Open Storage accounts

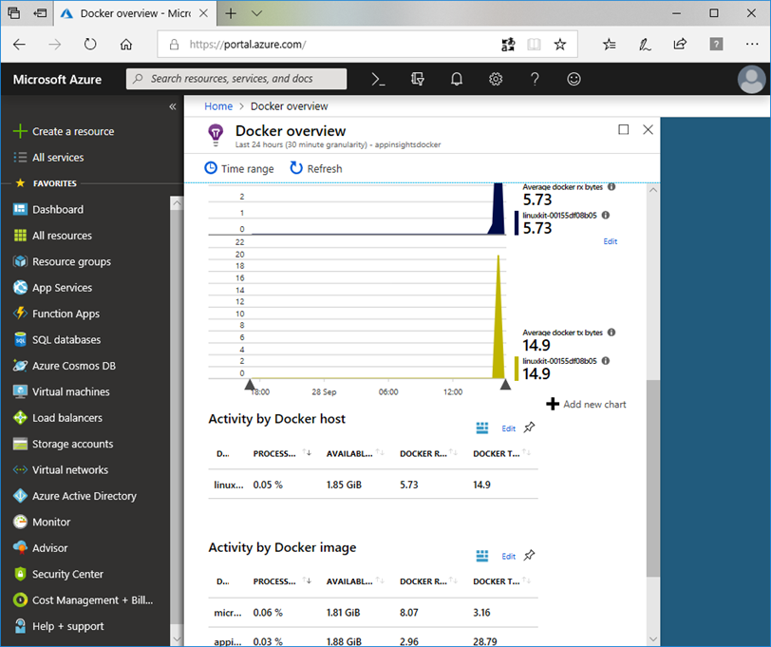(x=64, y=445)
